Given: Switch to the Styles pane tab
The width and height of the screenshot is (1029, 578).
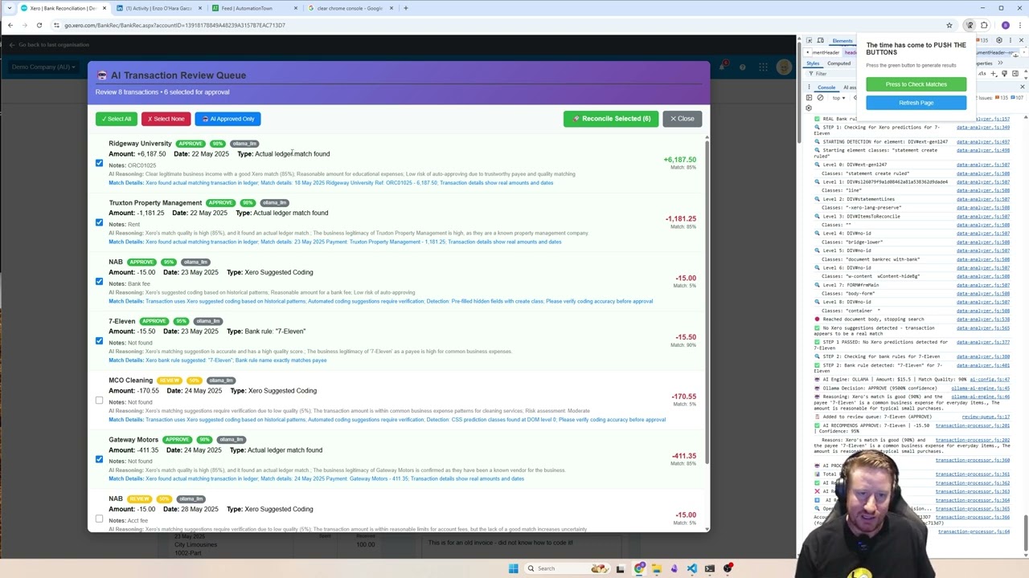Looking at the screenshot, I should coord(813,63).
